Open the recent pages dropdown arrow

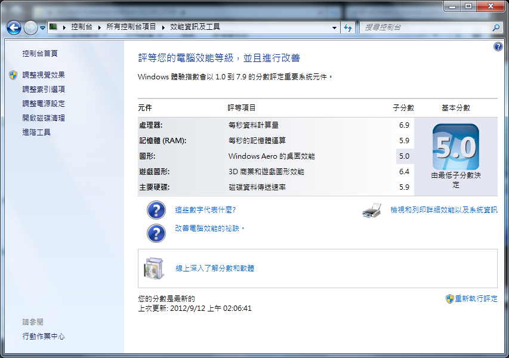42,28
